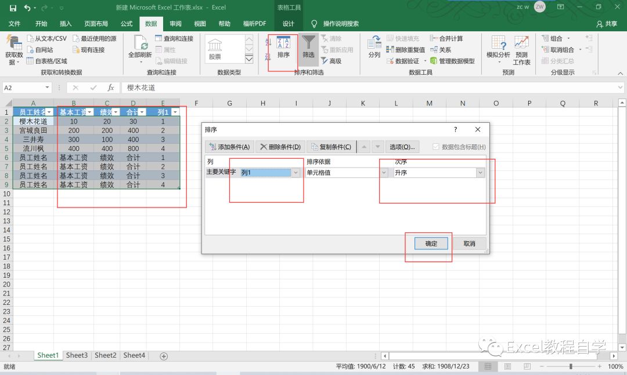
Task: Click zoom out minus button
Action: pos(542,366)
